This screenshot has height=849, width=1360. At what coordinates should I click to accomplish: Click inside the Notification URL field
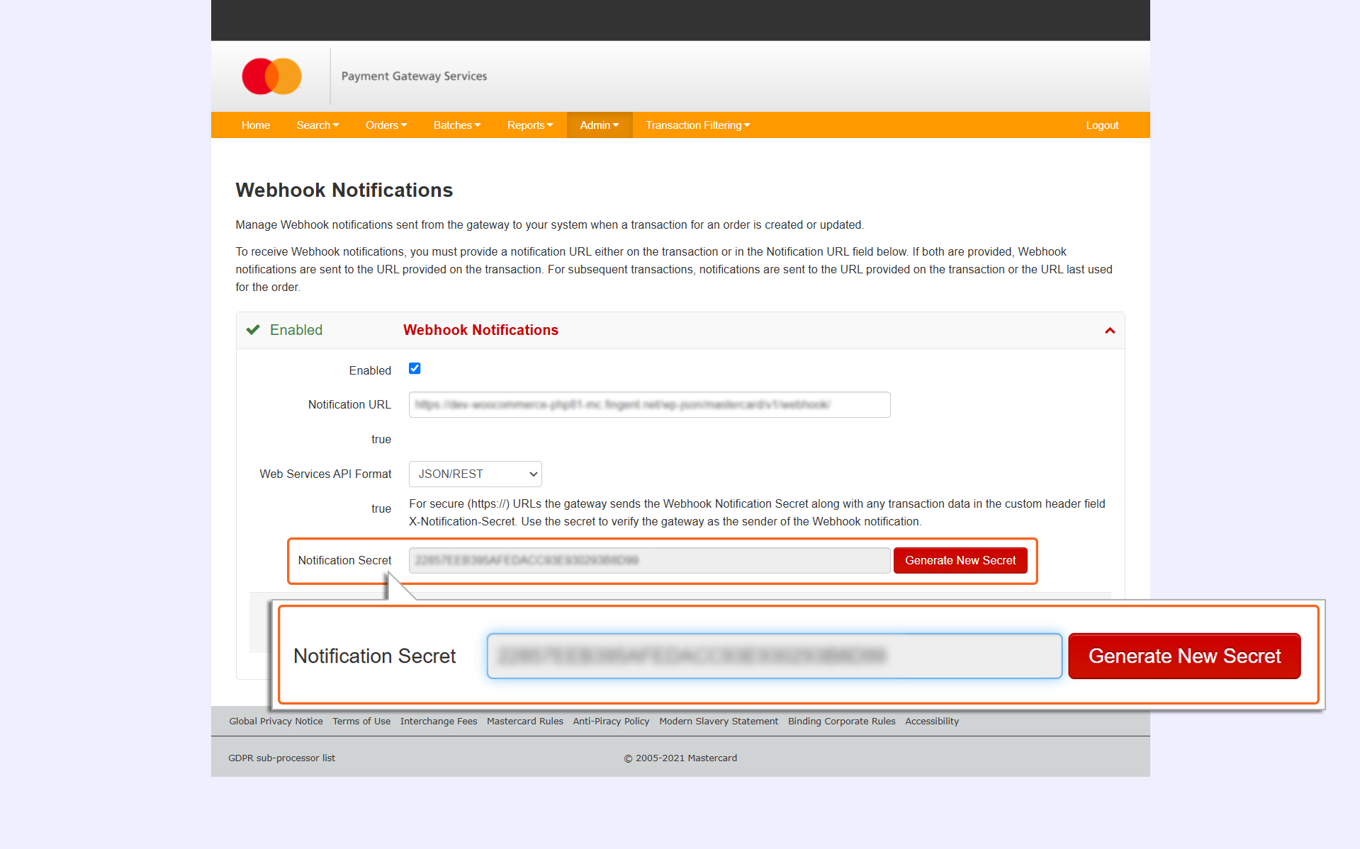click(649, 405)
